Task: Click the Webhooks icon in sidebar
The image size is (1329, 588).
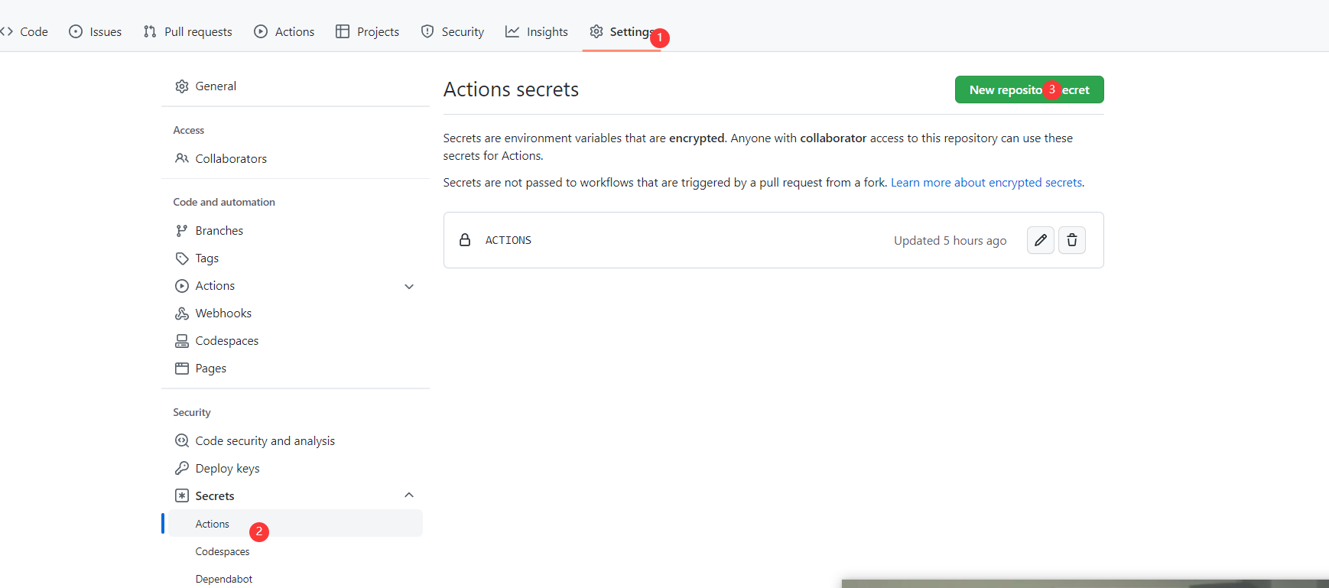Action: pos(182,313)
